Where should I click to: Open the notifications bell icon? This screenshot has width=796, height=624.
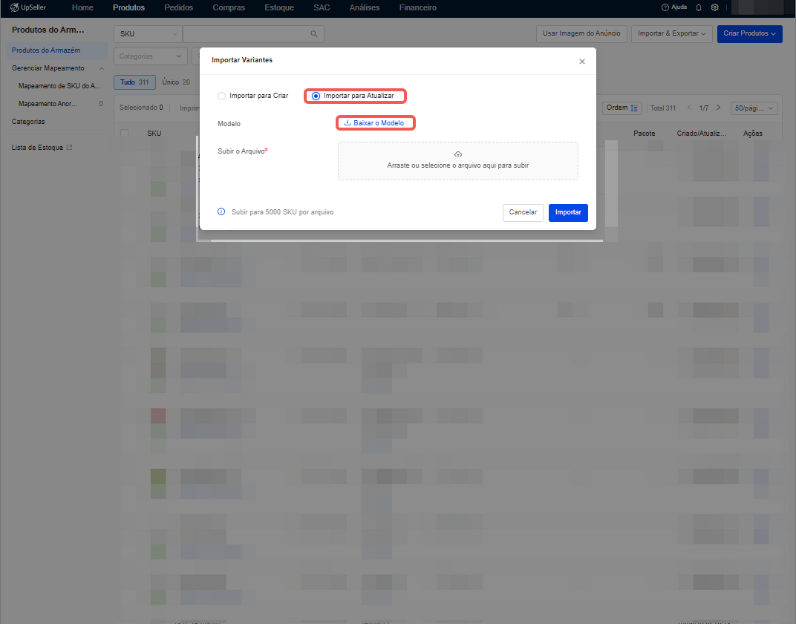tap(699, 7)
